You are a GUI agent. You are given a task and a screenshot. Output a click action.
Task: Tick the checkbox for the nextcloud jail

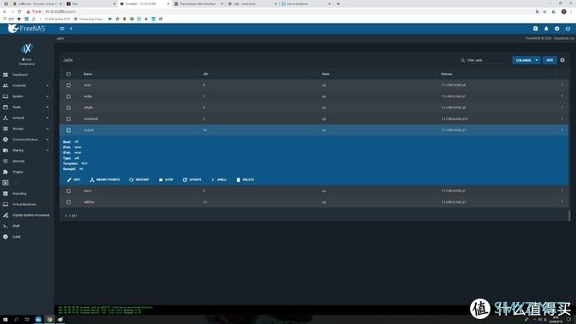69,119
